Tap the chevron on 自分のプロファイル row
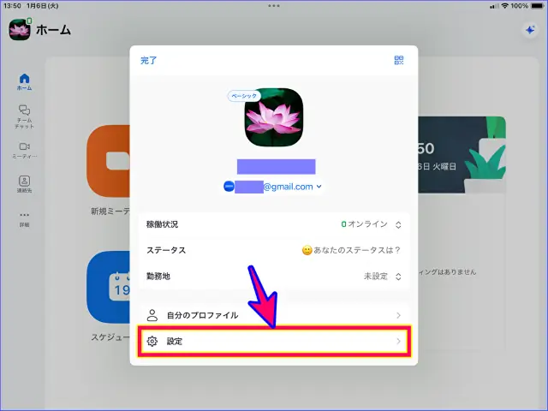548x411 pixels. 398,315
